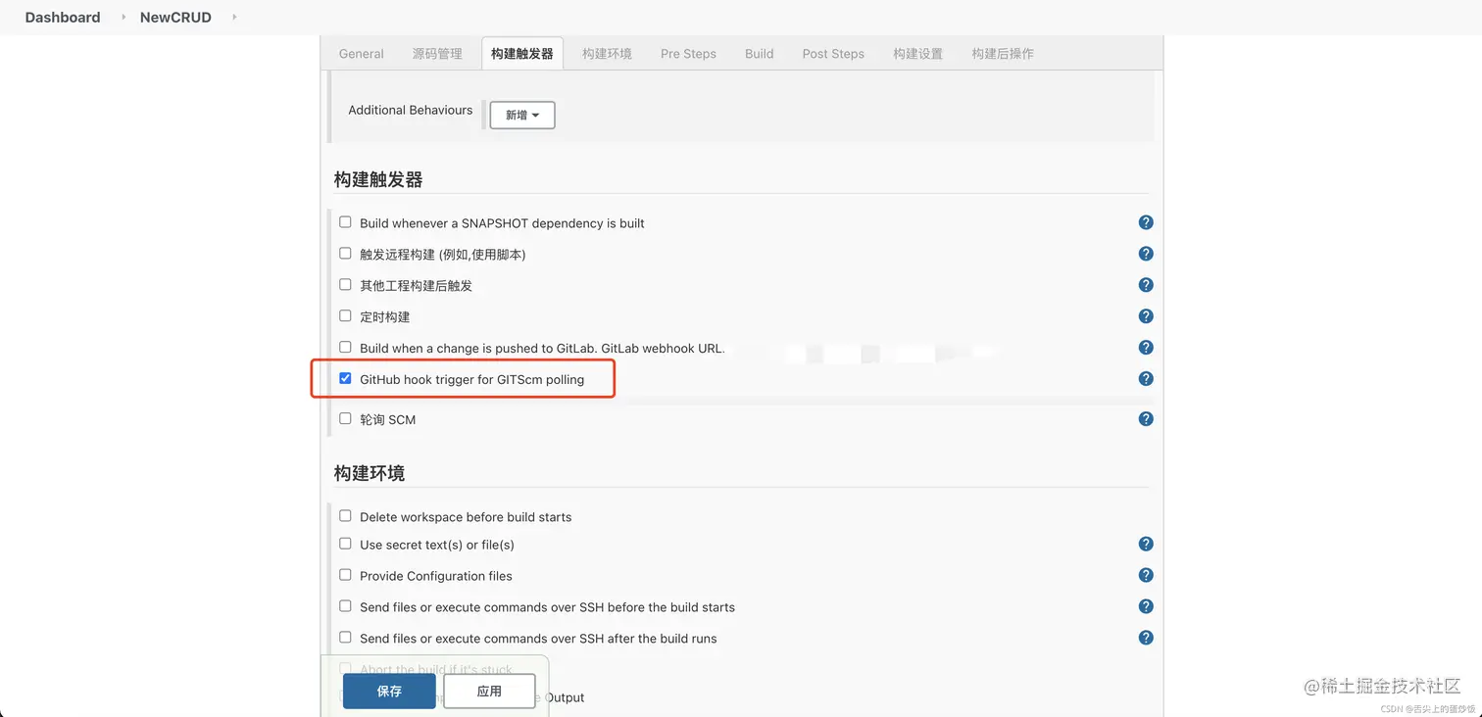The image size is (1482, 717).
Task: Tick the 触发远程构建 checkbox
Action: [x=345, y=254]
